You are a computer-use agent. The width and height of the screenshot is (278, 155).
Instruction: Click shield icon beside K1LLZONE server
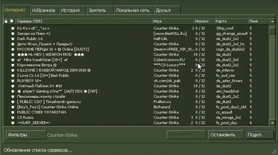coord(13,70)
